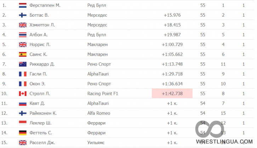Click the British flag beside Хэмилтон Л.
This screenshot has height=148, width=257.
tap(23, 25)
